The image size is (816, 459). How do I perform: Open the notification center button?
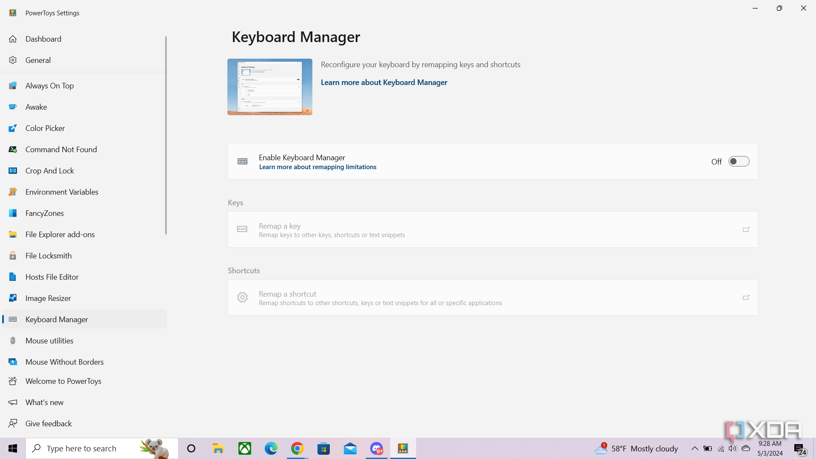pyautogui.click(x=799, y=448)
